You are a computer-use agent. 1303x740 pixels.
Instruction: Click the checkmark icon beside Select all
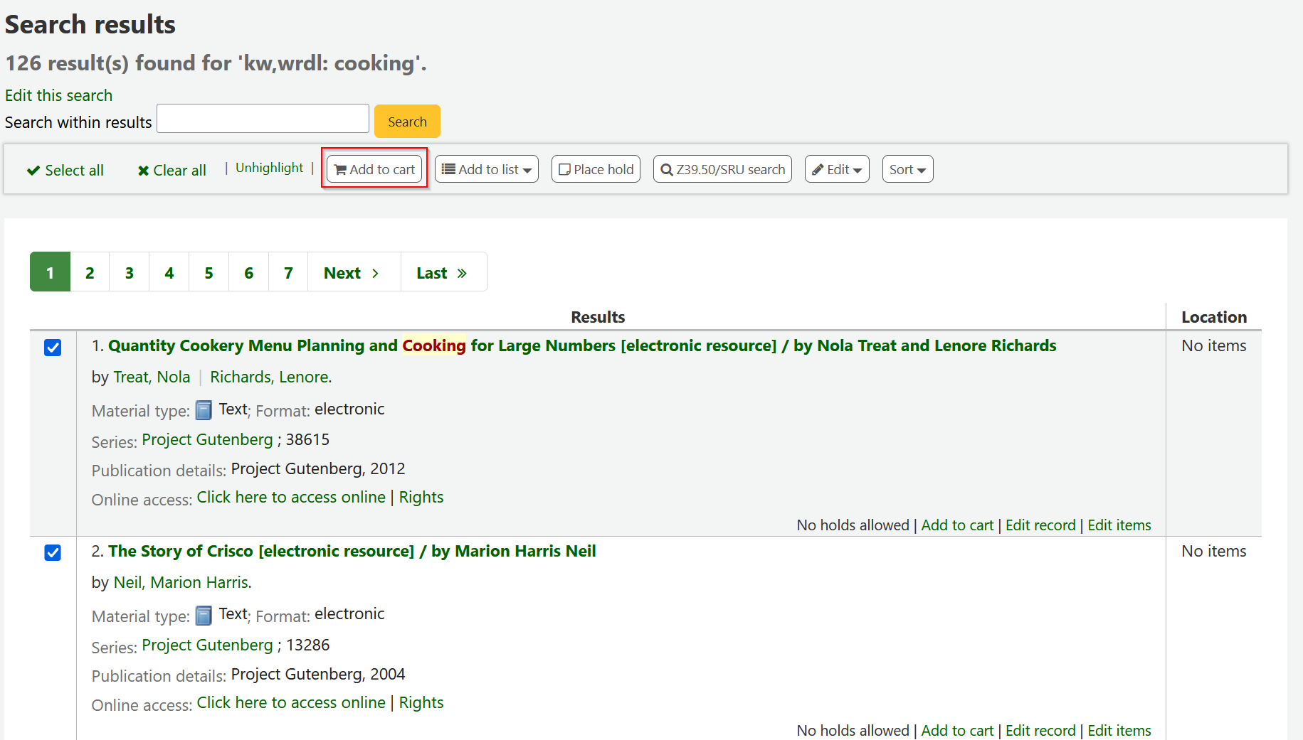[33, 170]
